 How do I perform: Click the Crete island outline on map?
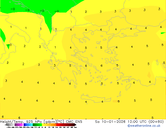pos(96,98)
